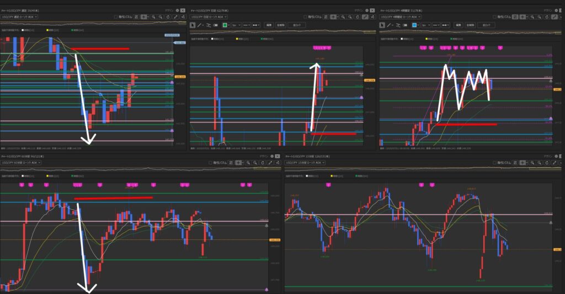Open indicator settings icon in weekly chart
Image resolution: width=565 pixels, height=294 pixels.
tap(183, 17)
